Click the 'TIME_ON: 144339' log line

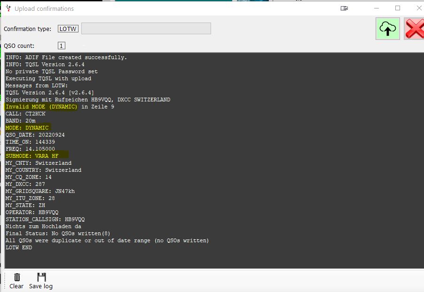(30, 142)
